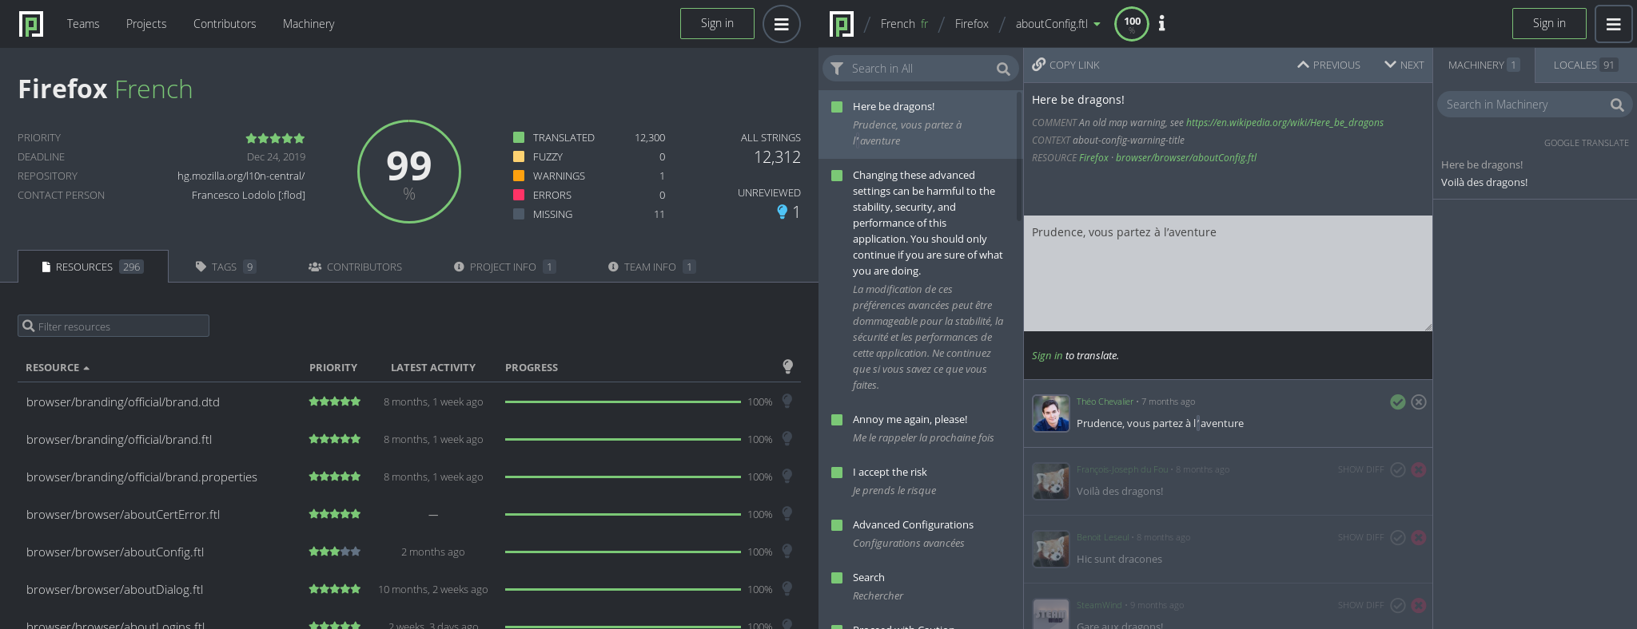This screenshot has height=629, width=1637.
Task: Select status box for 'Annoy me again' string
Action: (837, 420)
